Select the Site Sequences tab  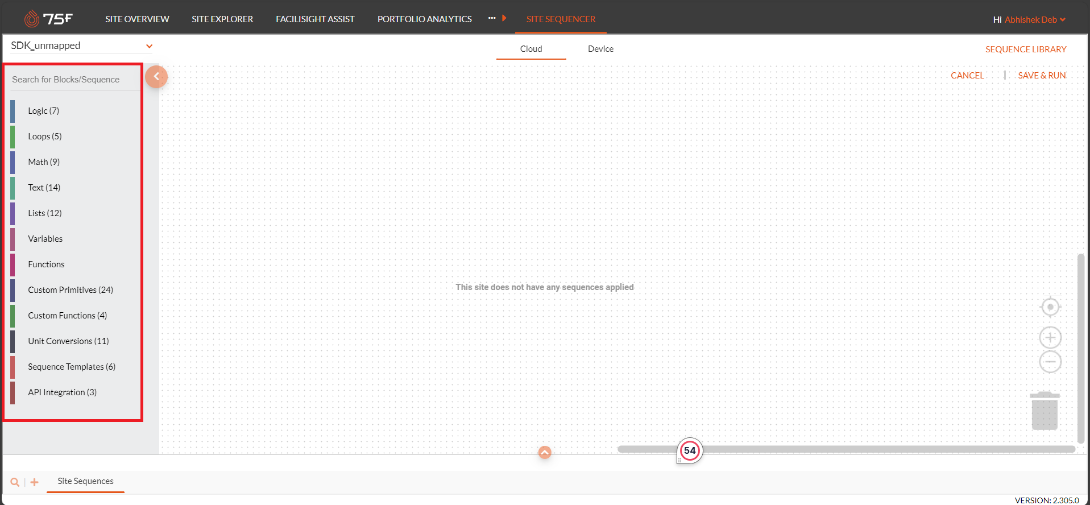pos(85,481)
